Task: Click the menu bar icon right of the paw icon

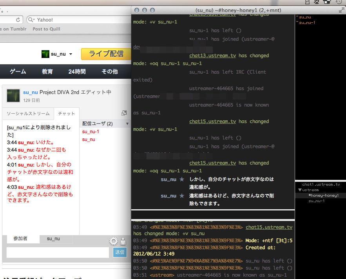Action: pyautogui.click(x=327, y=2)
